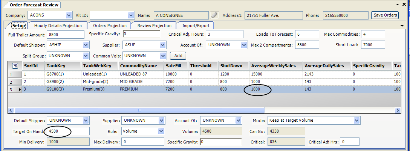This screenshot has width=410, height=151.
Task: Sort by the SortId column header
Action: [34, 66]
